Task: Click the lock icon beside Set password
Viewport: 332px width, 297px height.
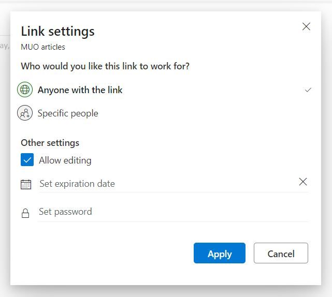Action: pyautogui.click(x=25, y=213)
